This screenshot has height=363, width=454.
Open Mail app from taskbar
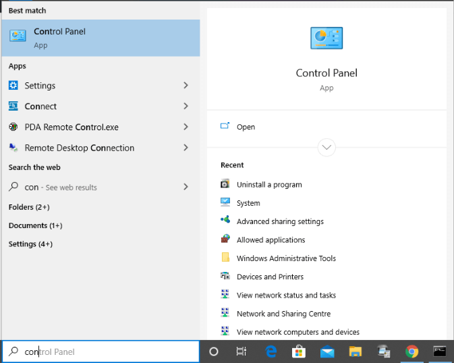click(x=327, y=352)
